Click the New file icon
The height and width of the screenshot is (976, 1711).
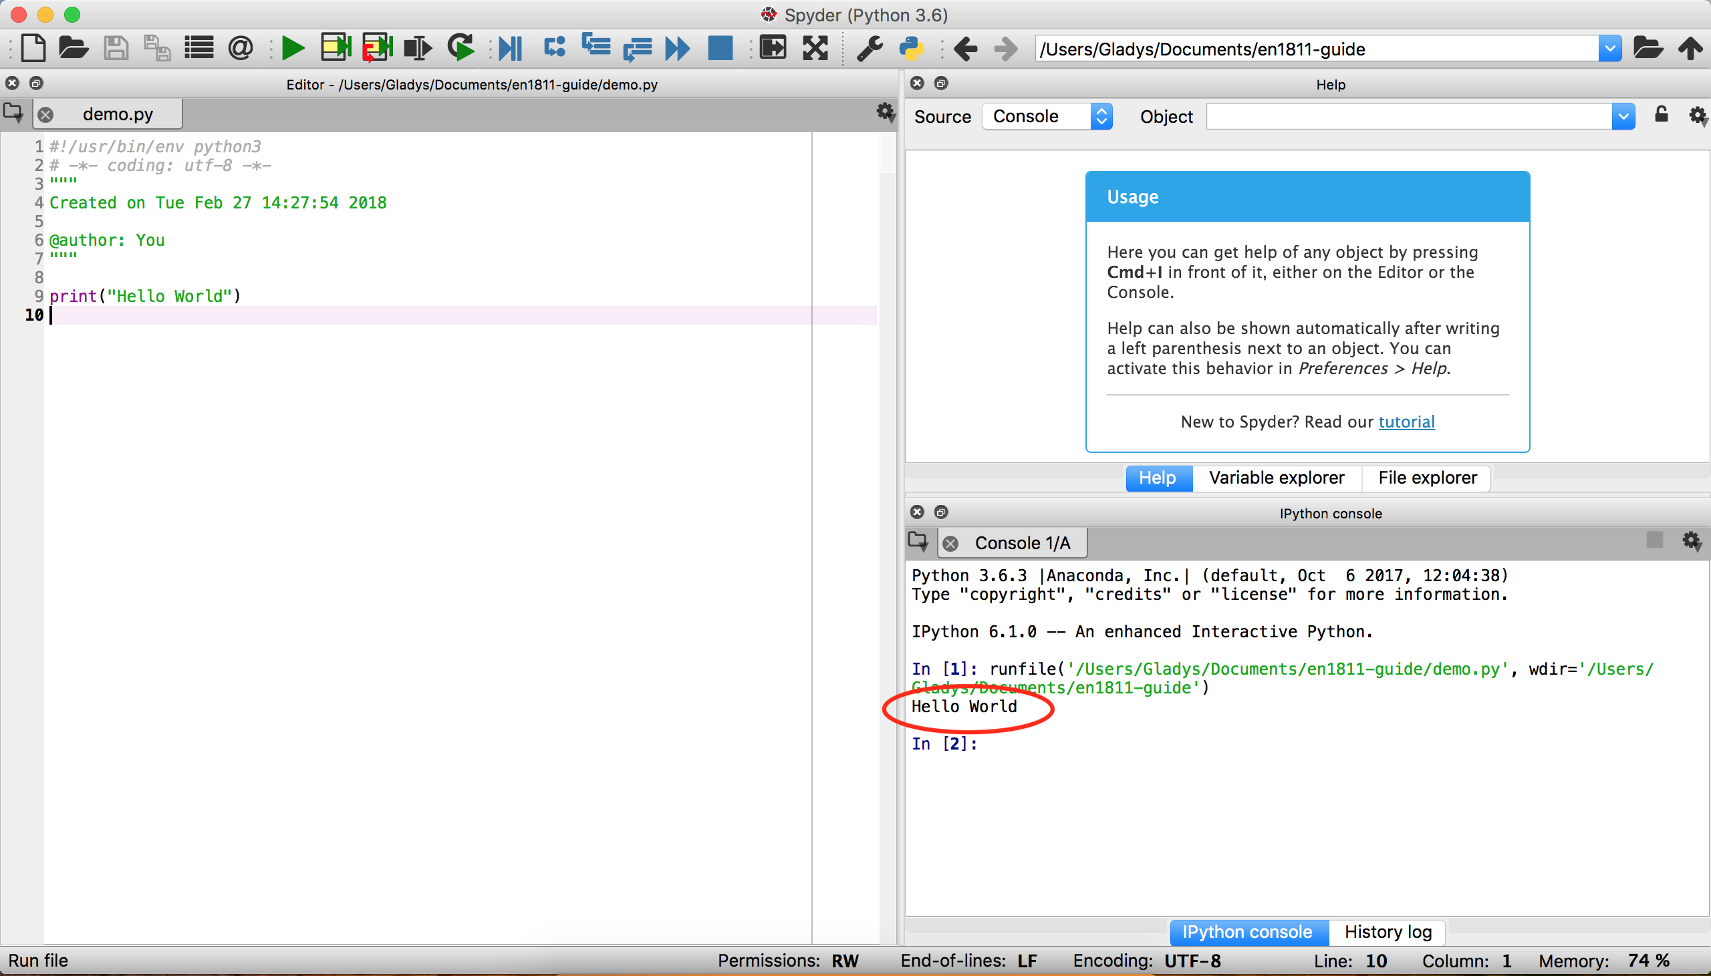pyautogui.click(x=31, y=49)
